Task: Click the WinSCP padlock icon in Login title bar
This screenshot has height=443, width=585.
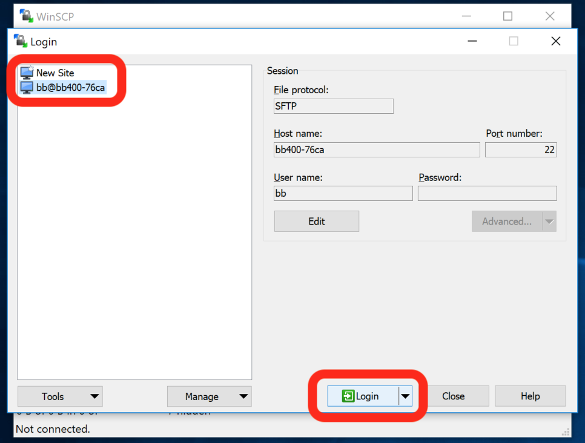Action: pos(21,41)
